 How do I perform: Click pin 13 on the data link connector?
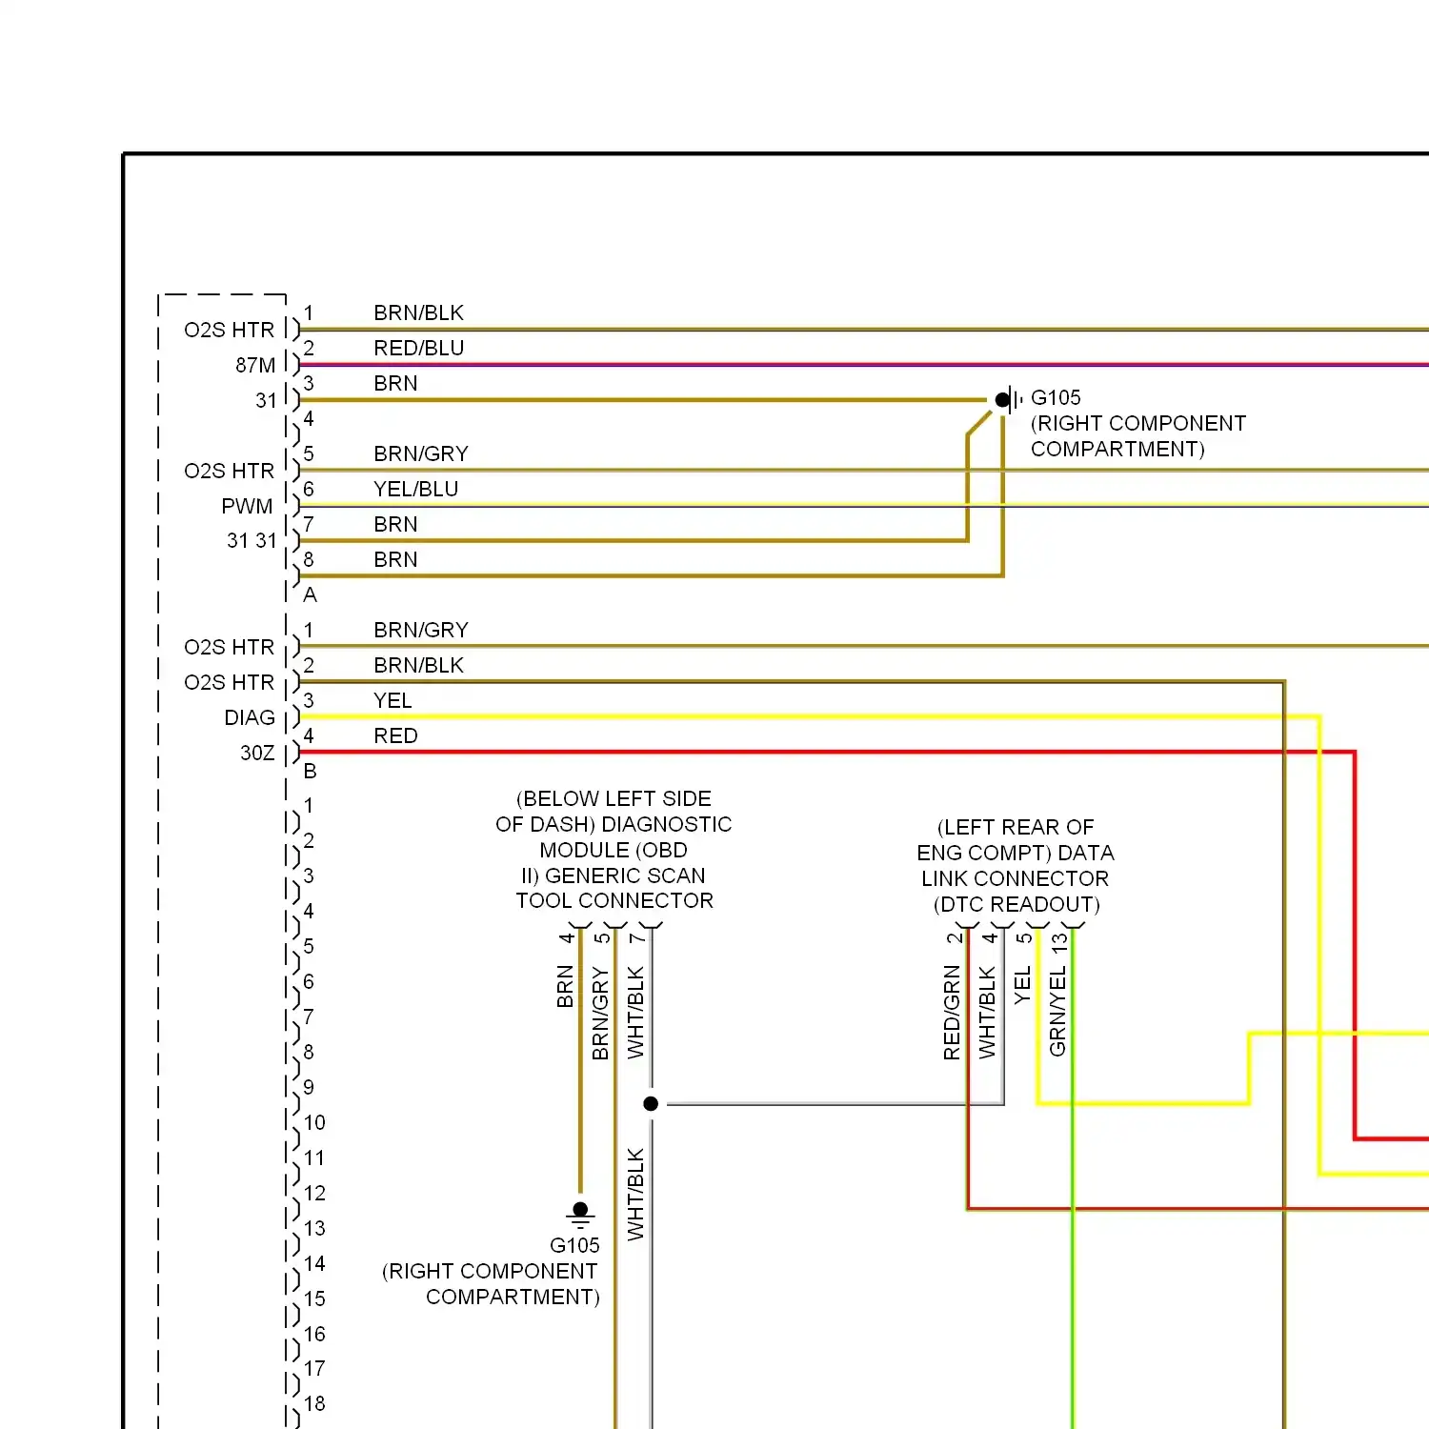click(1059, 944)
